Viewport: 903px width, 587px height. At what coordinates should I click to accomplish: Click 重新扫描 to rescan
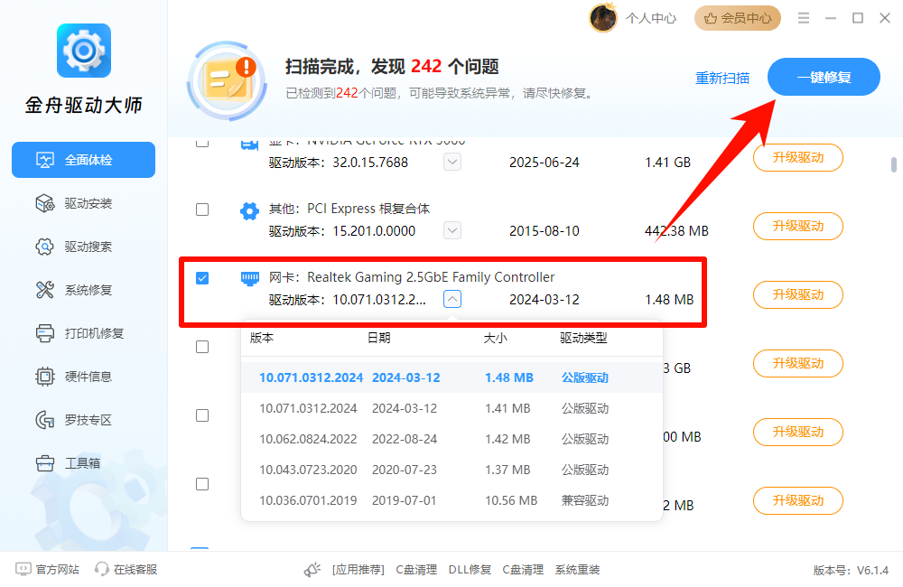pyautogui.click(x=722, y=78)
